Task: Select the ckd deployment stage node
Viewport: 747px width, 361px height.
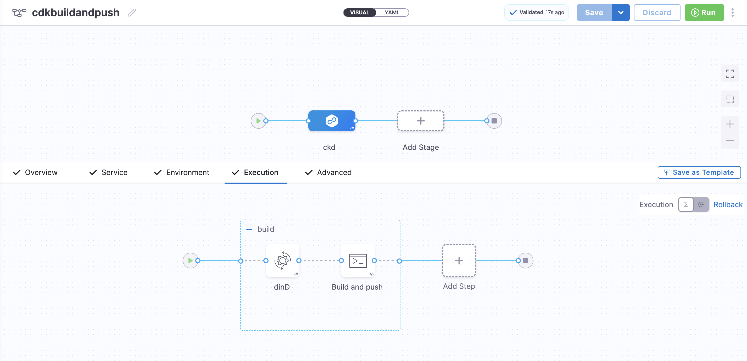Action: tap(331, 121)
